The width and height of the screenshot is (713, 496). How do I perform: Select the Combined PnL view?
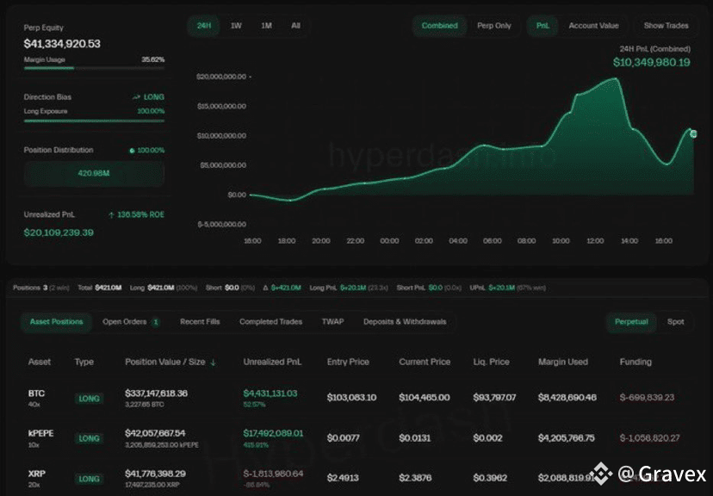click(x=439, y=26)
